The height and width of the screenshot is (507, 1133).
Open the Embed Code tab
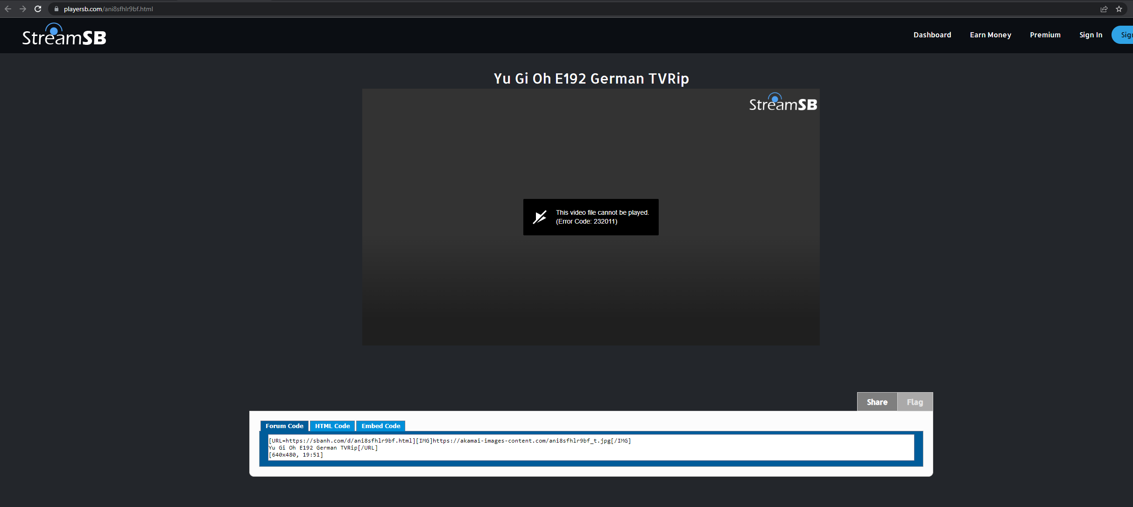[380, 426]
